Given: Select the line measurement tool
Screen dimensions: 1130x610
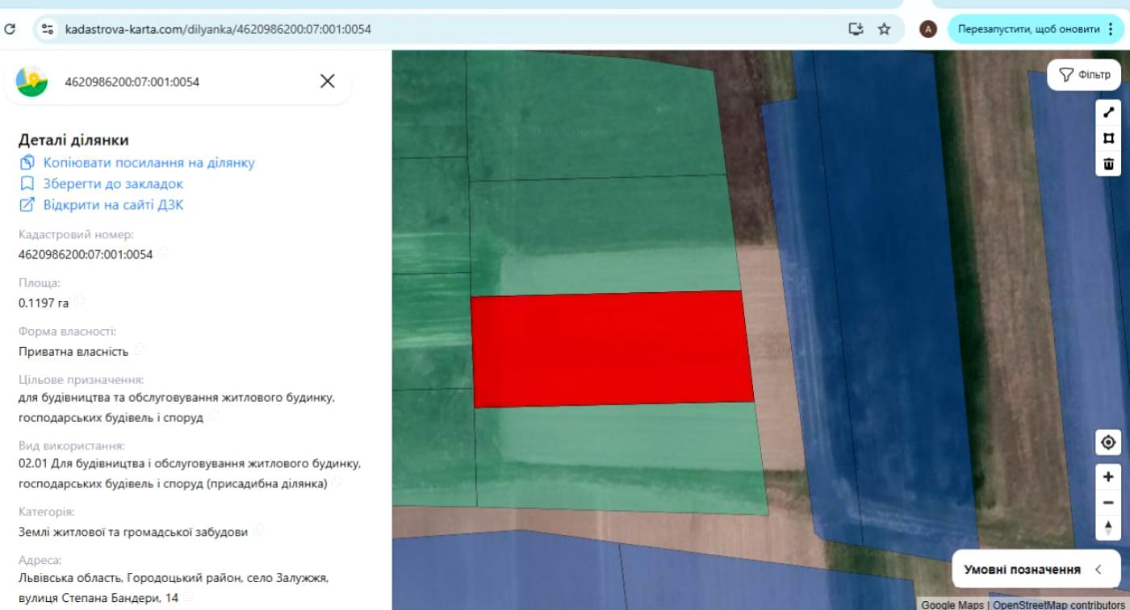Looking at the screenshot, I should click(x=1108, y=113).
